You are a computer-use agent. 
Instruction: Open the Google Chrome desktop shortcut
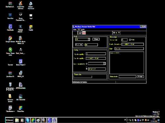click(x=10, y=39)
